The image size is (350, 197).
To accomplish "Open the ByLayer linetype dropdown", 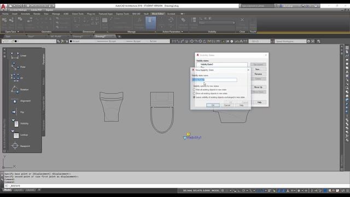I will coord(109,41).
